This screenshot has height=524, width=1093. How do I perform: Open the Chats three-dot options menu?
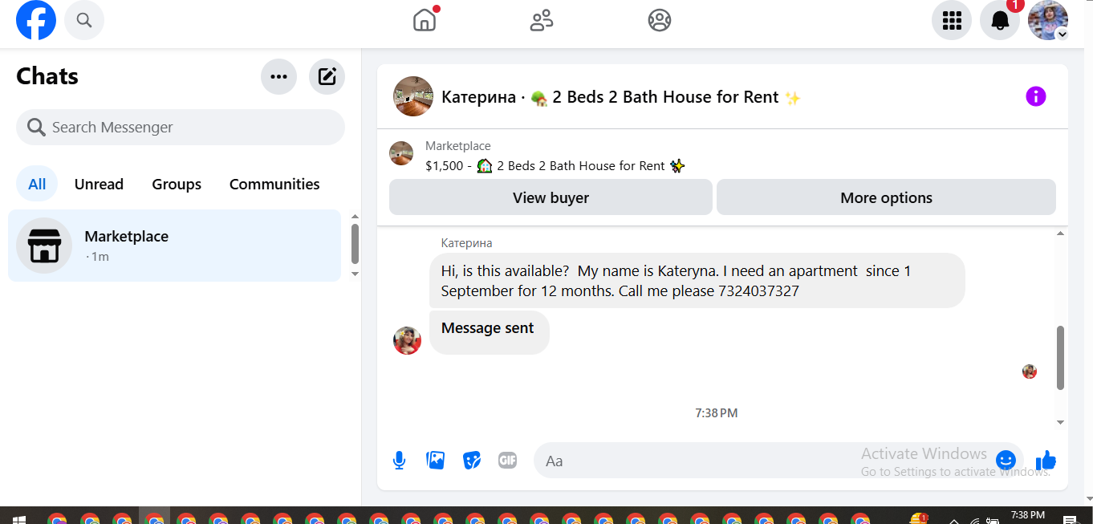(x=278, y=77)
